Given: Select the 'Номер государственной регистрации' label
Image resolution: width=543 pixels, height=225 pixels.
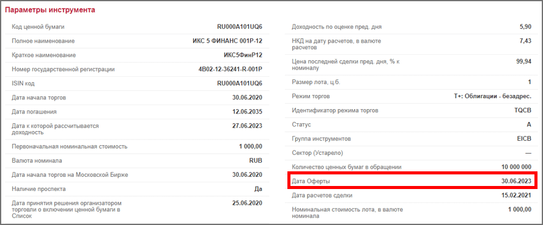Looking at the screenshot, I should 63,70.
